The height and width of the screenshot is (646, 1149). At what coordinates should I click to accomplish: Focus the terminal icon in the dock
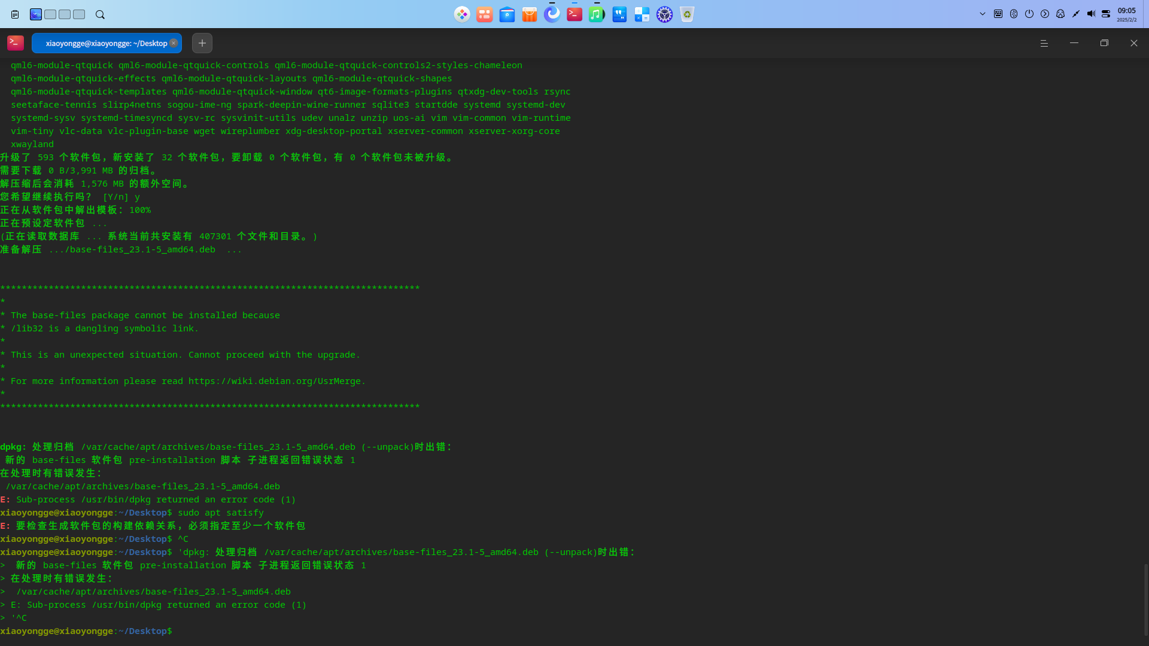(x=574, y=14)
